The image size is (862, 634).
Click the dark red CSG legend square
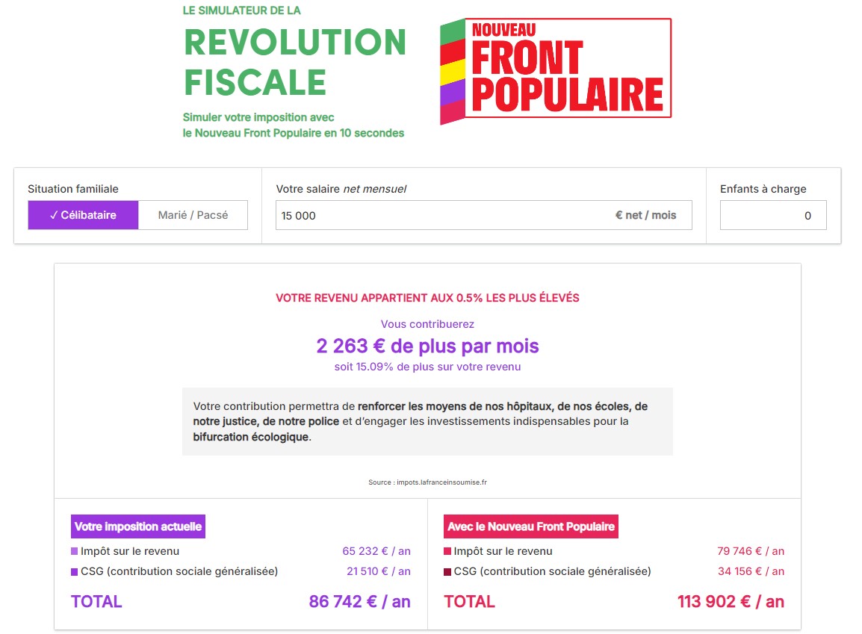[447, 572]
